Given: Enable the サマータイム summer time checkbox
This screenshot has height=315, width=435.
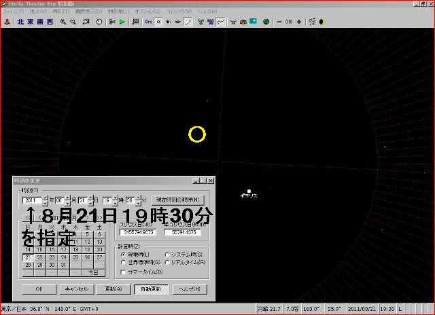Looking at the screenshot, I should click(122, 272).
